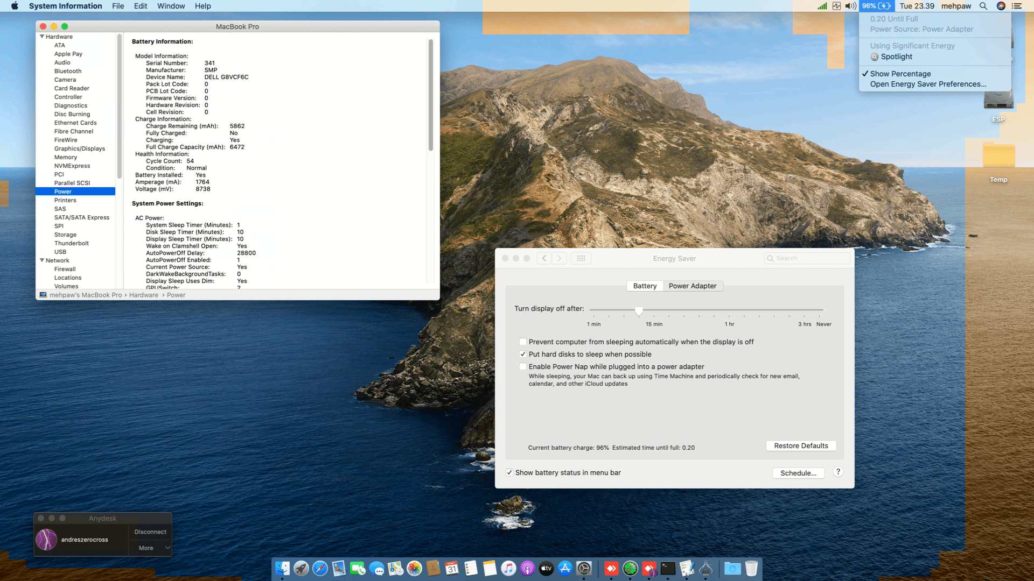Screen dimensions: 1034x581
Task: Click the Spotlight search icon in the menu bar
Action: pos(983,6)
